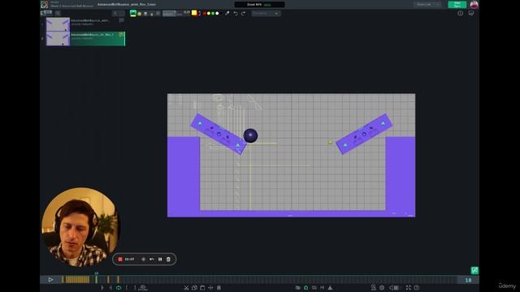The width and height of the screenshot is (520, 292).
Task: Choose the white color dot
Action: pyautogui.click(x=217, y=14)
